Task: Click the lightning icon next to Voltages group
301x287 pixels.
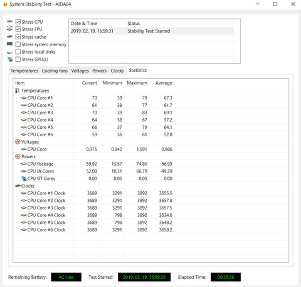Action: click(18, 142)
